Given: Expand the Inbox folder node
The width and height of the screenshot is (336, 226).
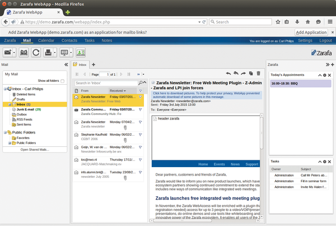Looking at the screenshot, I should (x=10, y=104).
